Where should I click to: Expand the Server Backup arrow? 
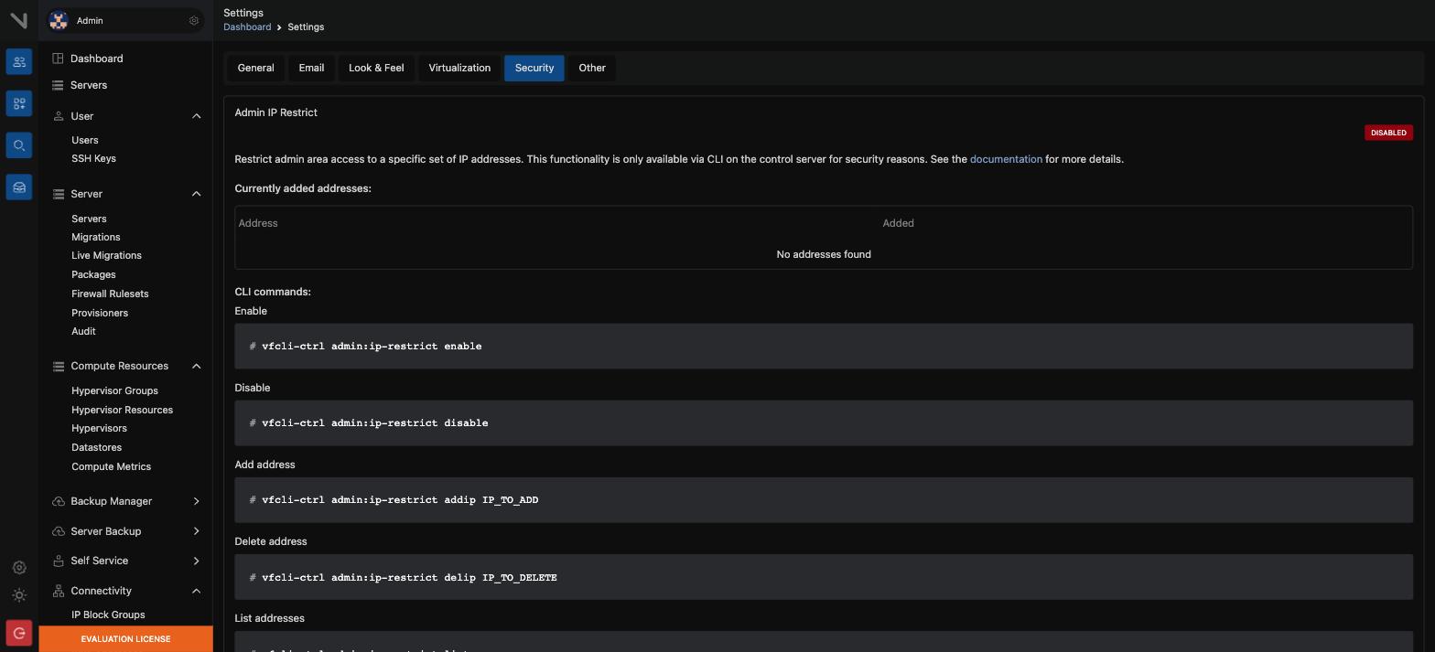[196, 531]
